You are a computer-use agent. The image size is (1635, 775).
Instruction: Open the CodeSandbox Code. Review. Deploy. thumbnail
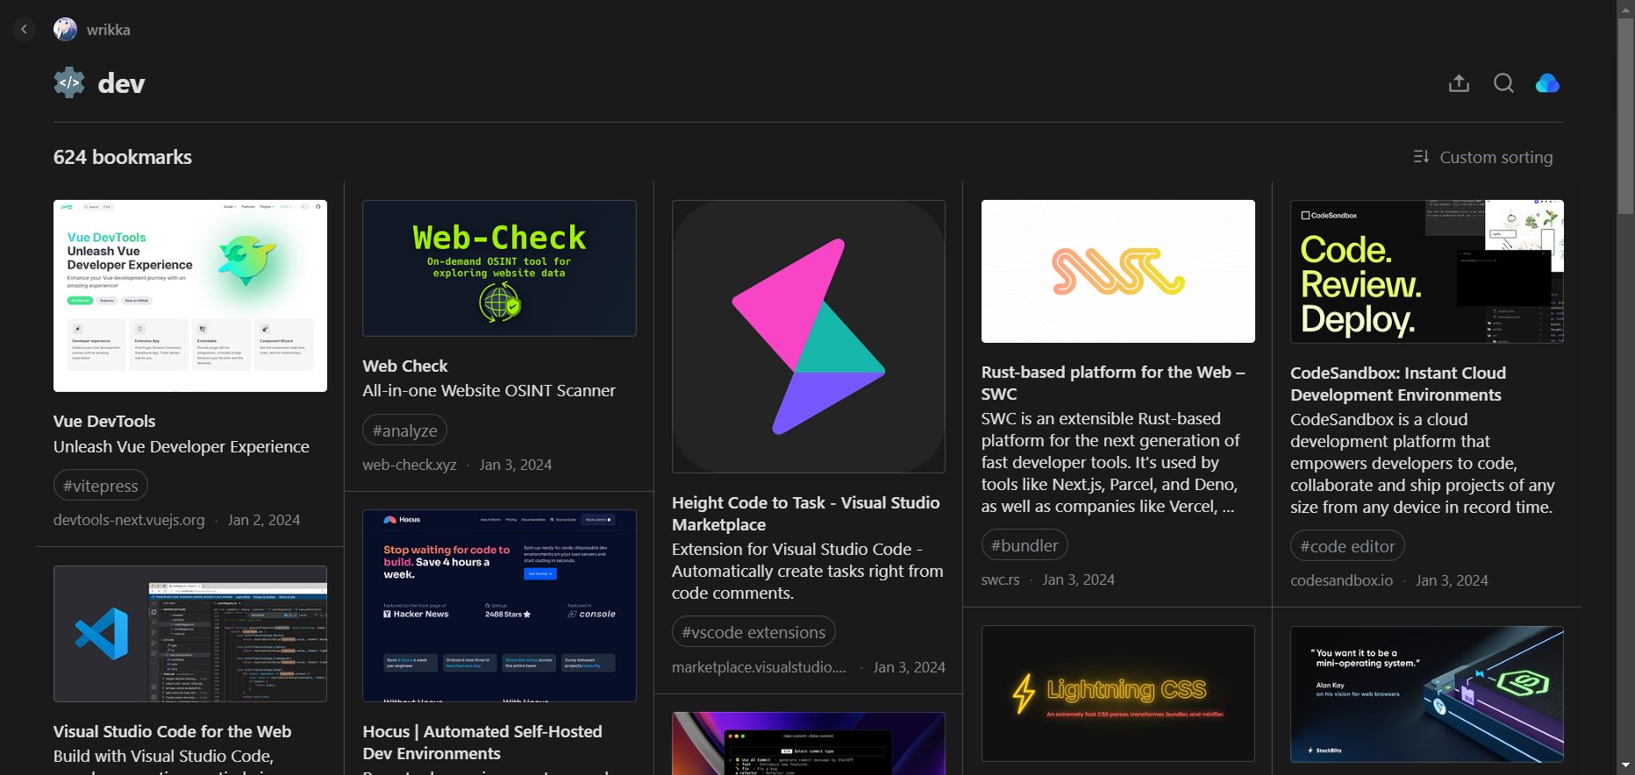click(x=1427, y=272)
